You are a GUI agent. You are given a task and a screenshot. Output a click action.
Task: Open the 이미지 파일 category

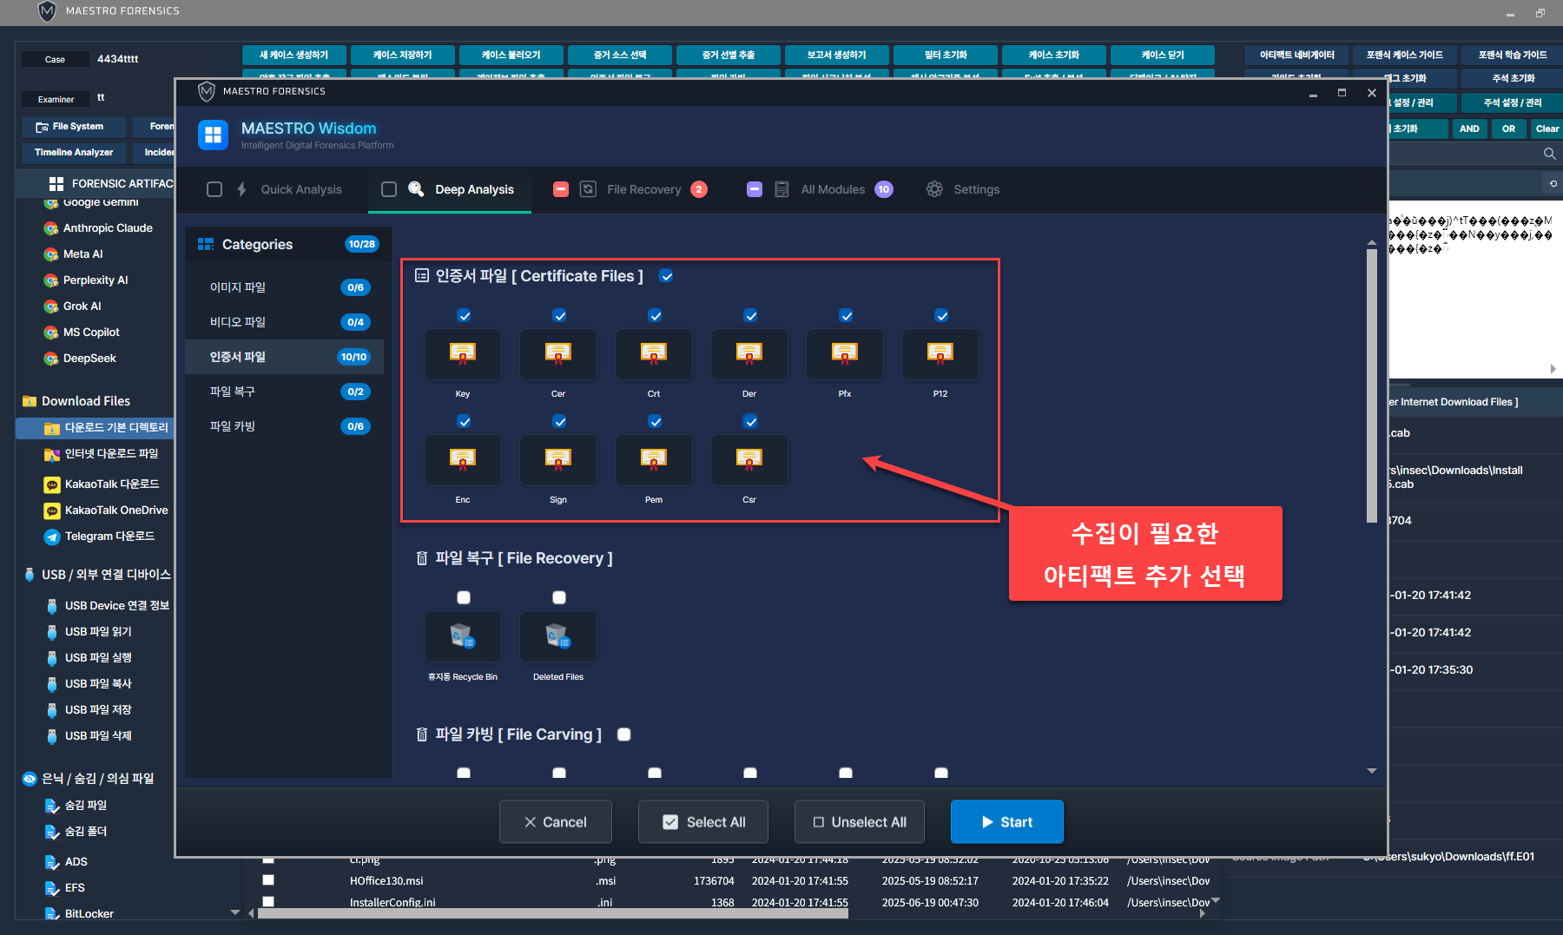point(238,287)
